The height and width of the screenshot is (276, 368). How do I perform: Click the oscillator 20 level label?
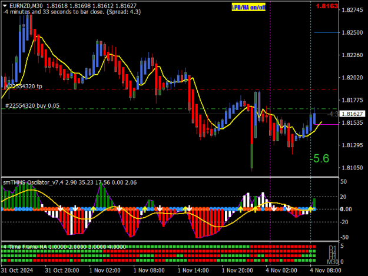point(343,197)
